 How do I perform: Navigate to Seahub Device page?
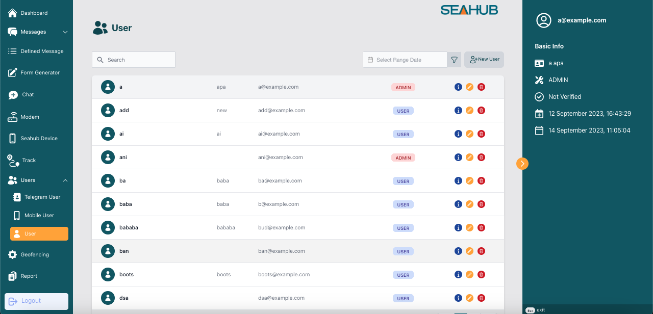pyautogui.click(x=39, y=139)
